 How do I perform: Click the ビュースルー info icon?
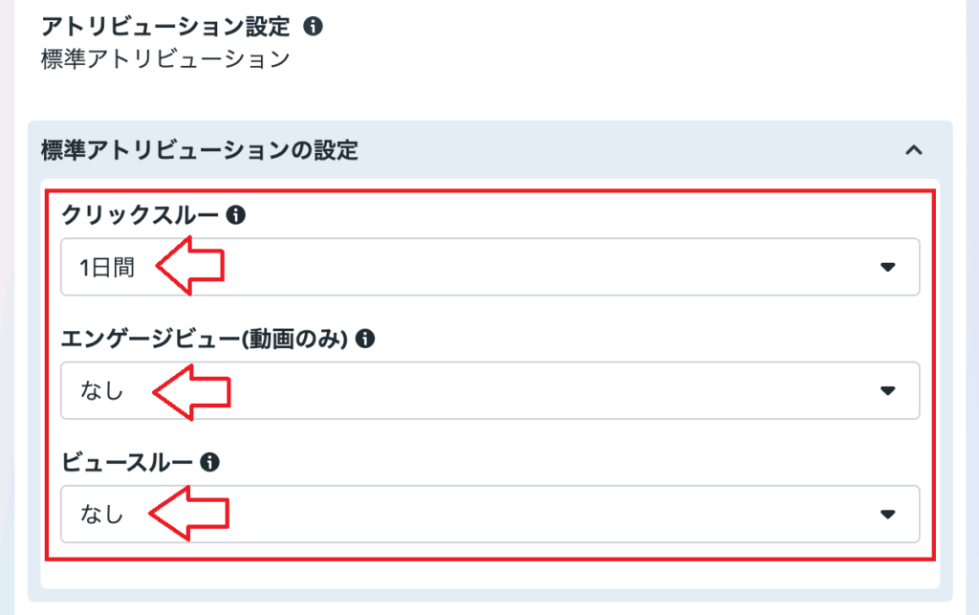pyautogui.click(x=210, y=462)
